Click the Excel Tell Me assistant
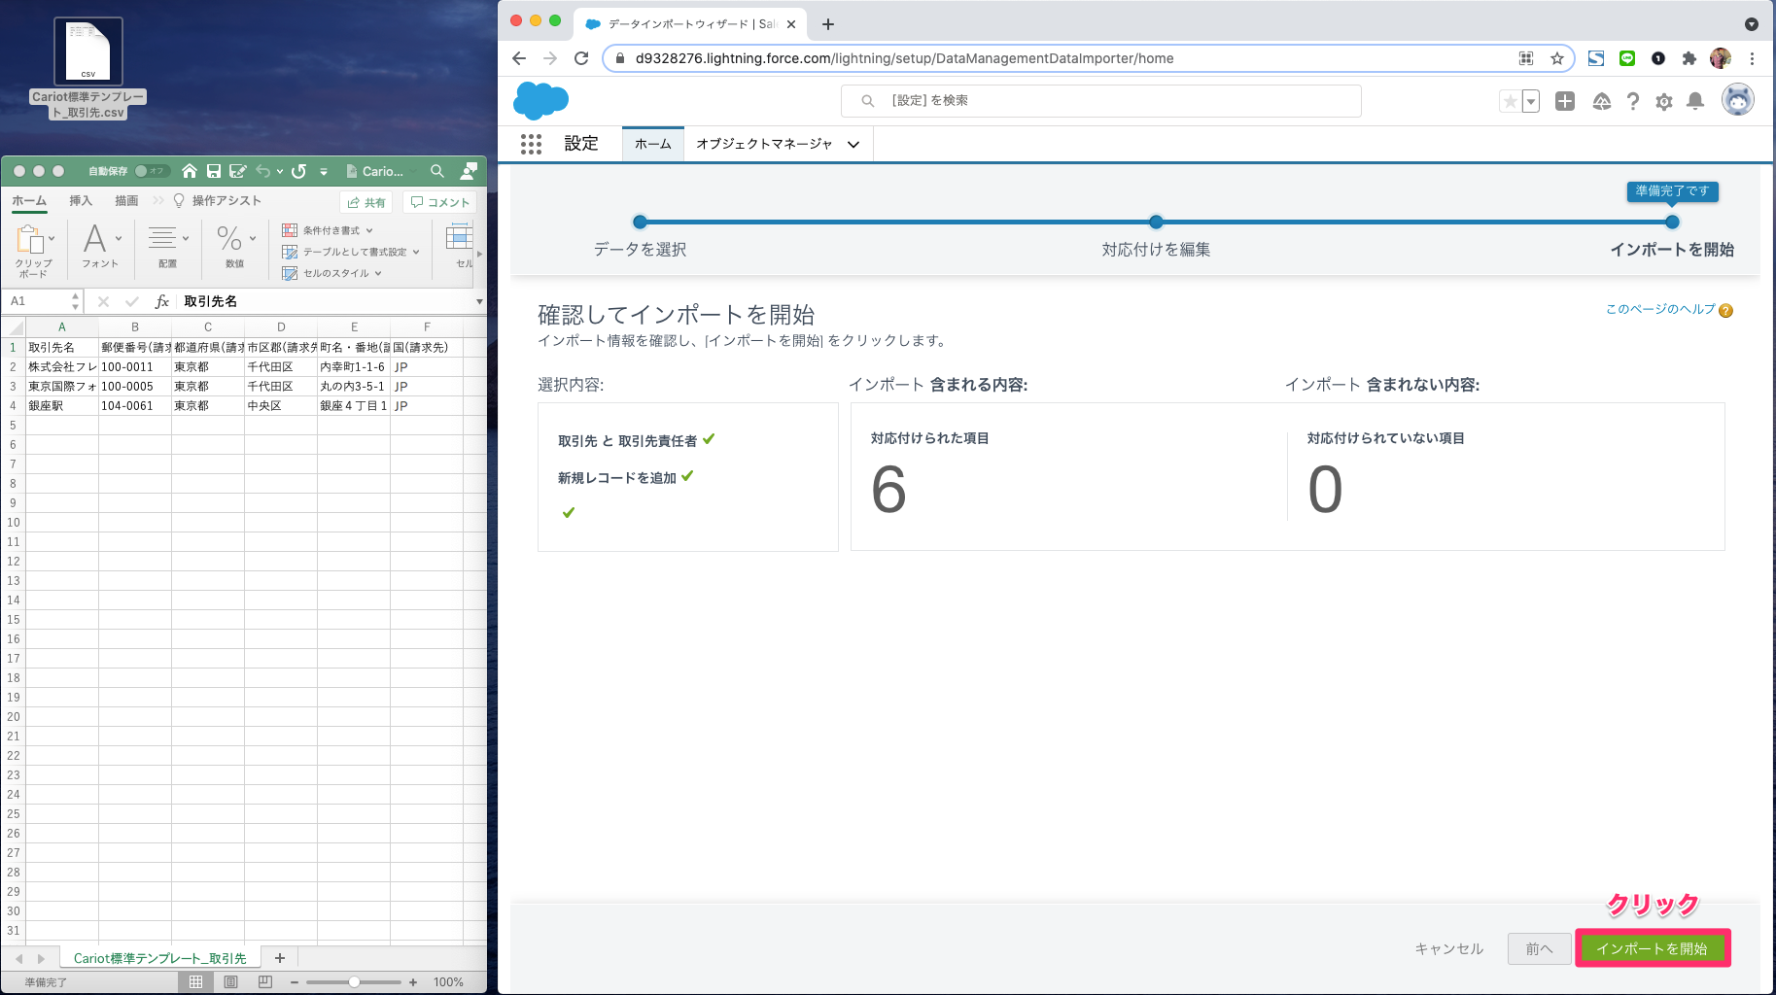Screen dimensions: 1776x995 pos(217,201)
